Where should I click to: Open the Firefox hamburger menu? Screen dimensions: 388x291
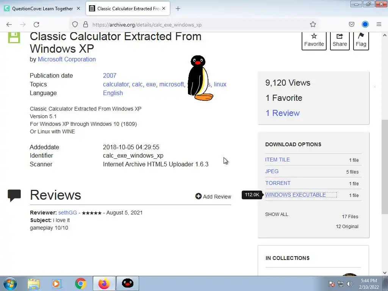[379, 24]
